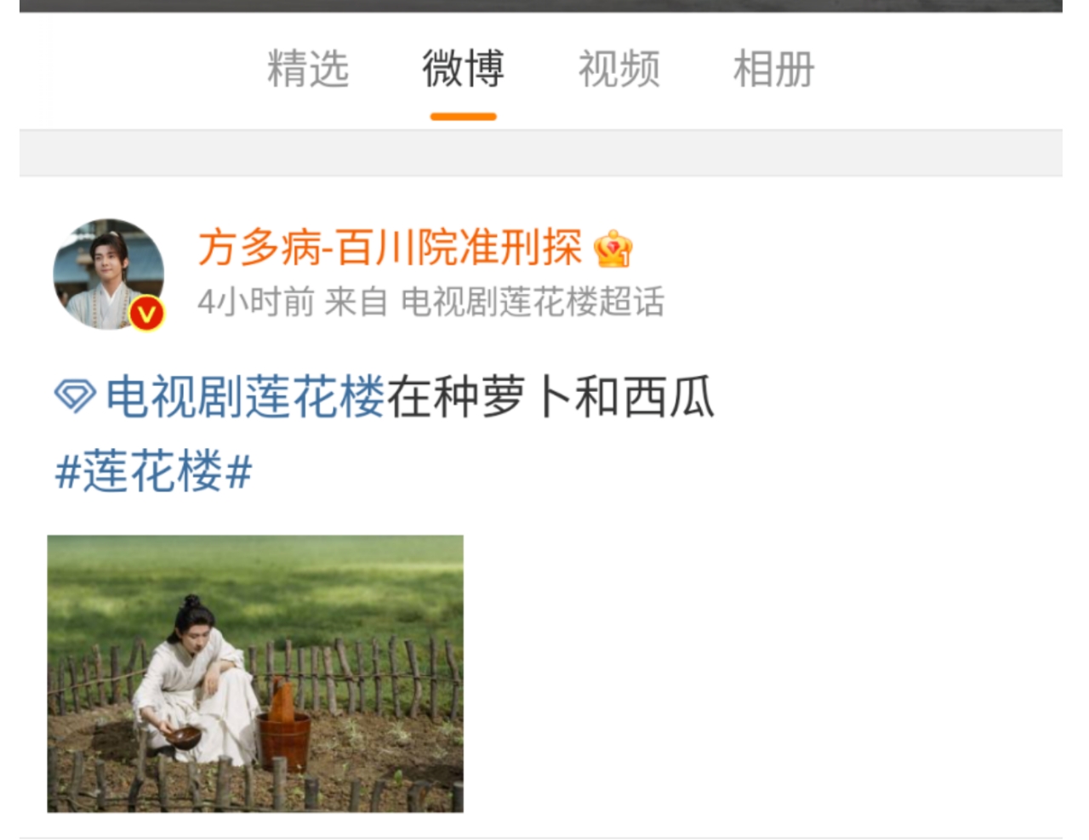
Task: Open the 精选 tab
Action: click(x=308, y=69)
